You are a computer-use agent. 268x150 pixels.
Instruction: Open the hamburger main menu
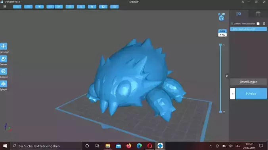[x=5, y=7]
